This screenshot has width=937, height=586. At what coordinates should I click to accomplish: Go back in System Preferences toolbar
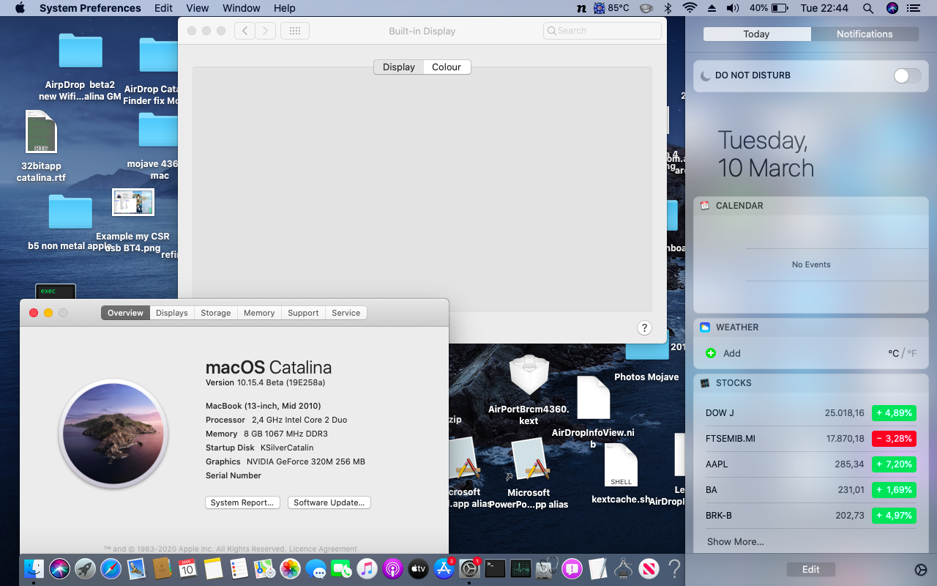pyautogui.click(x=244, y=31)
